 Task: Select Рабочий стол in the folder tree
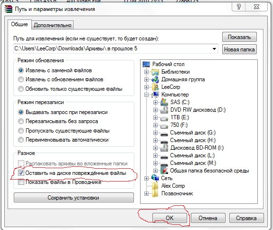(169, 64)
